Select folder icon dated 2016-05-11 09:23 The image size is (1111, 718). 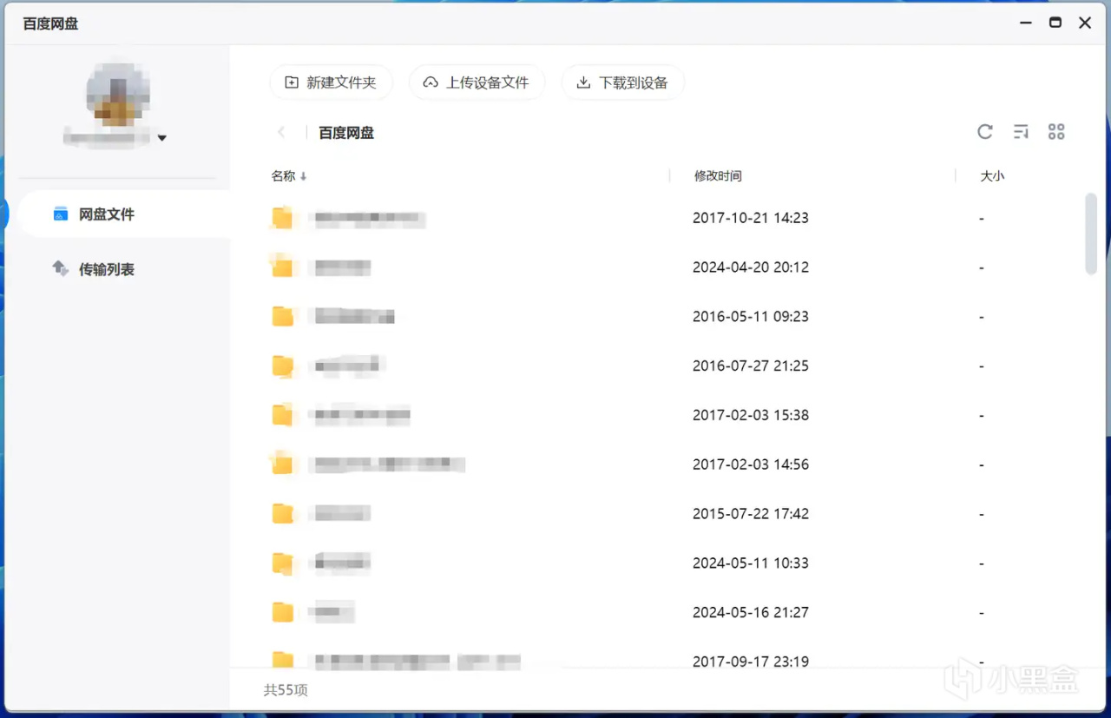(282, 317)
